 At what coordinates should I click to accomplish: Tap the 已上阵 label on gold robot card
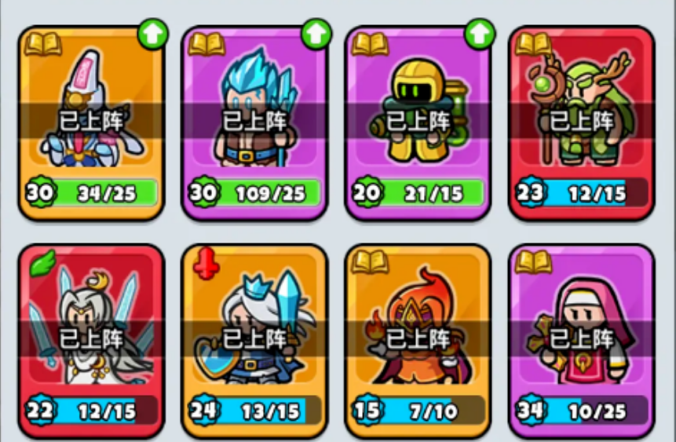pyautogui.click(x=418, y=121)
